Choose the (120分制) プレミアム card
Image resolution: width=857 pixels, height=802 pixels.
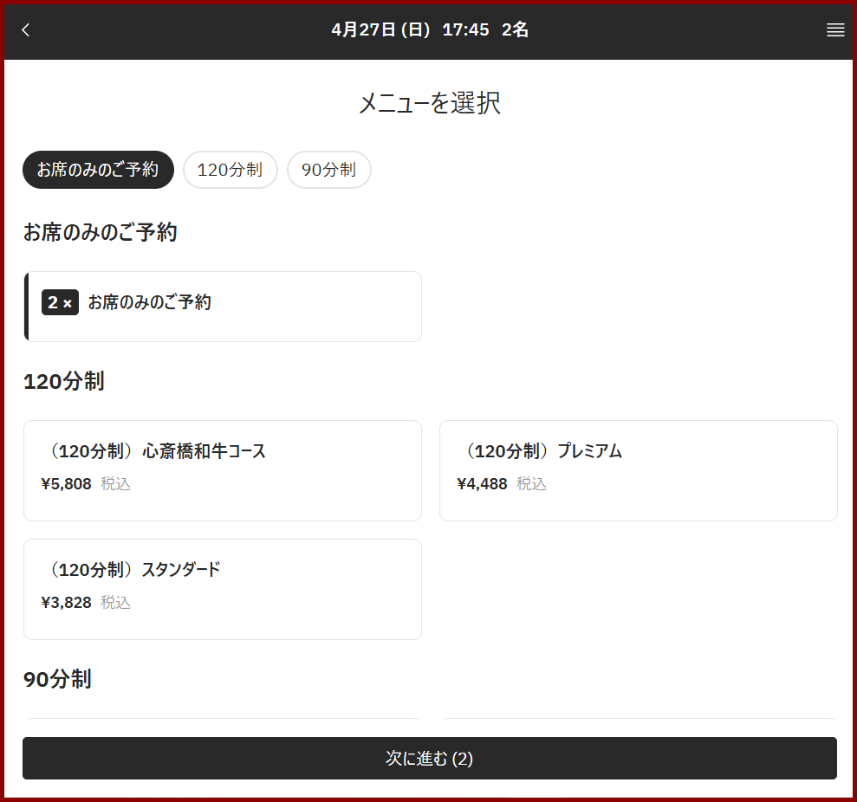click(x=639, y=470)
